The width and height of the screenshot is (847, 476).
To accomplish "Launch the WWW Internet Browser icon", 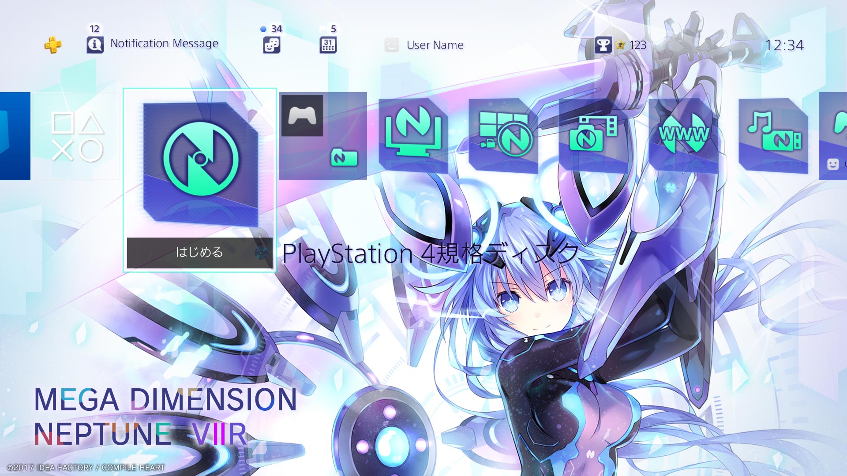I will pos(683,135).
